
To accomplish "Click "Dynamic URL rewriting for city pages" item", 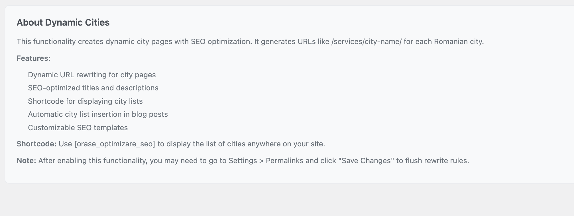I will (x=92, y=75).
